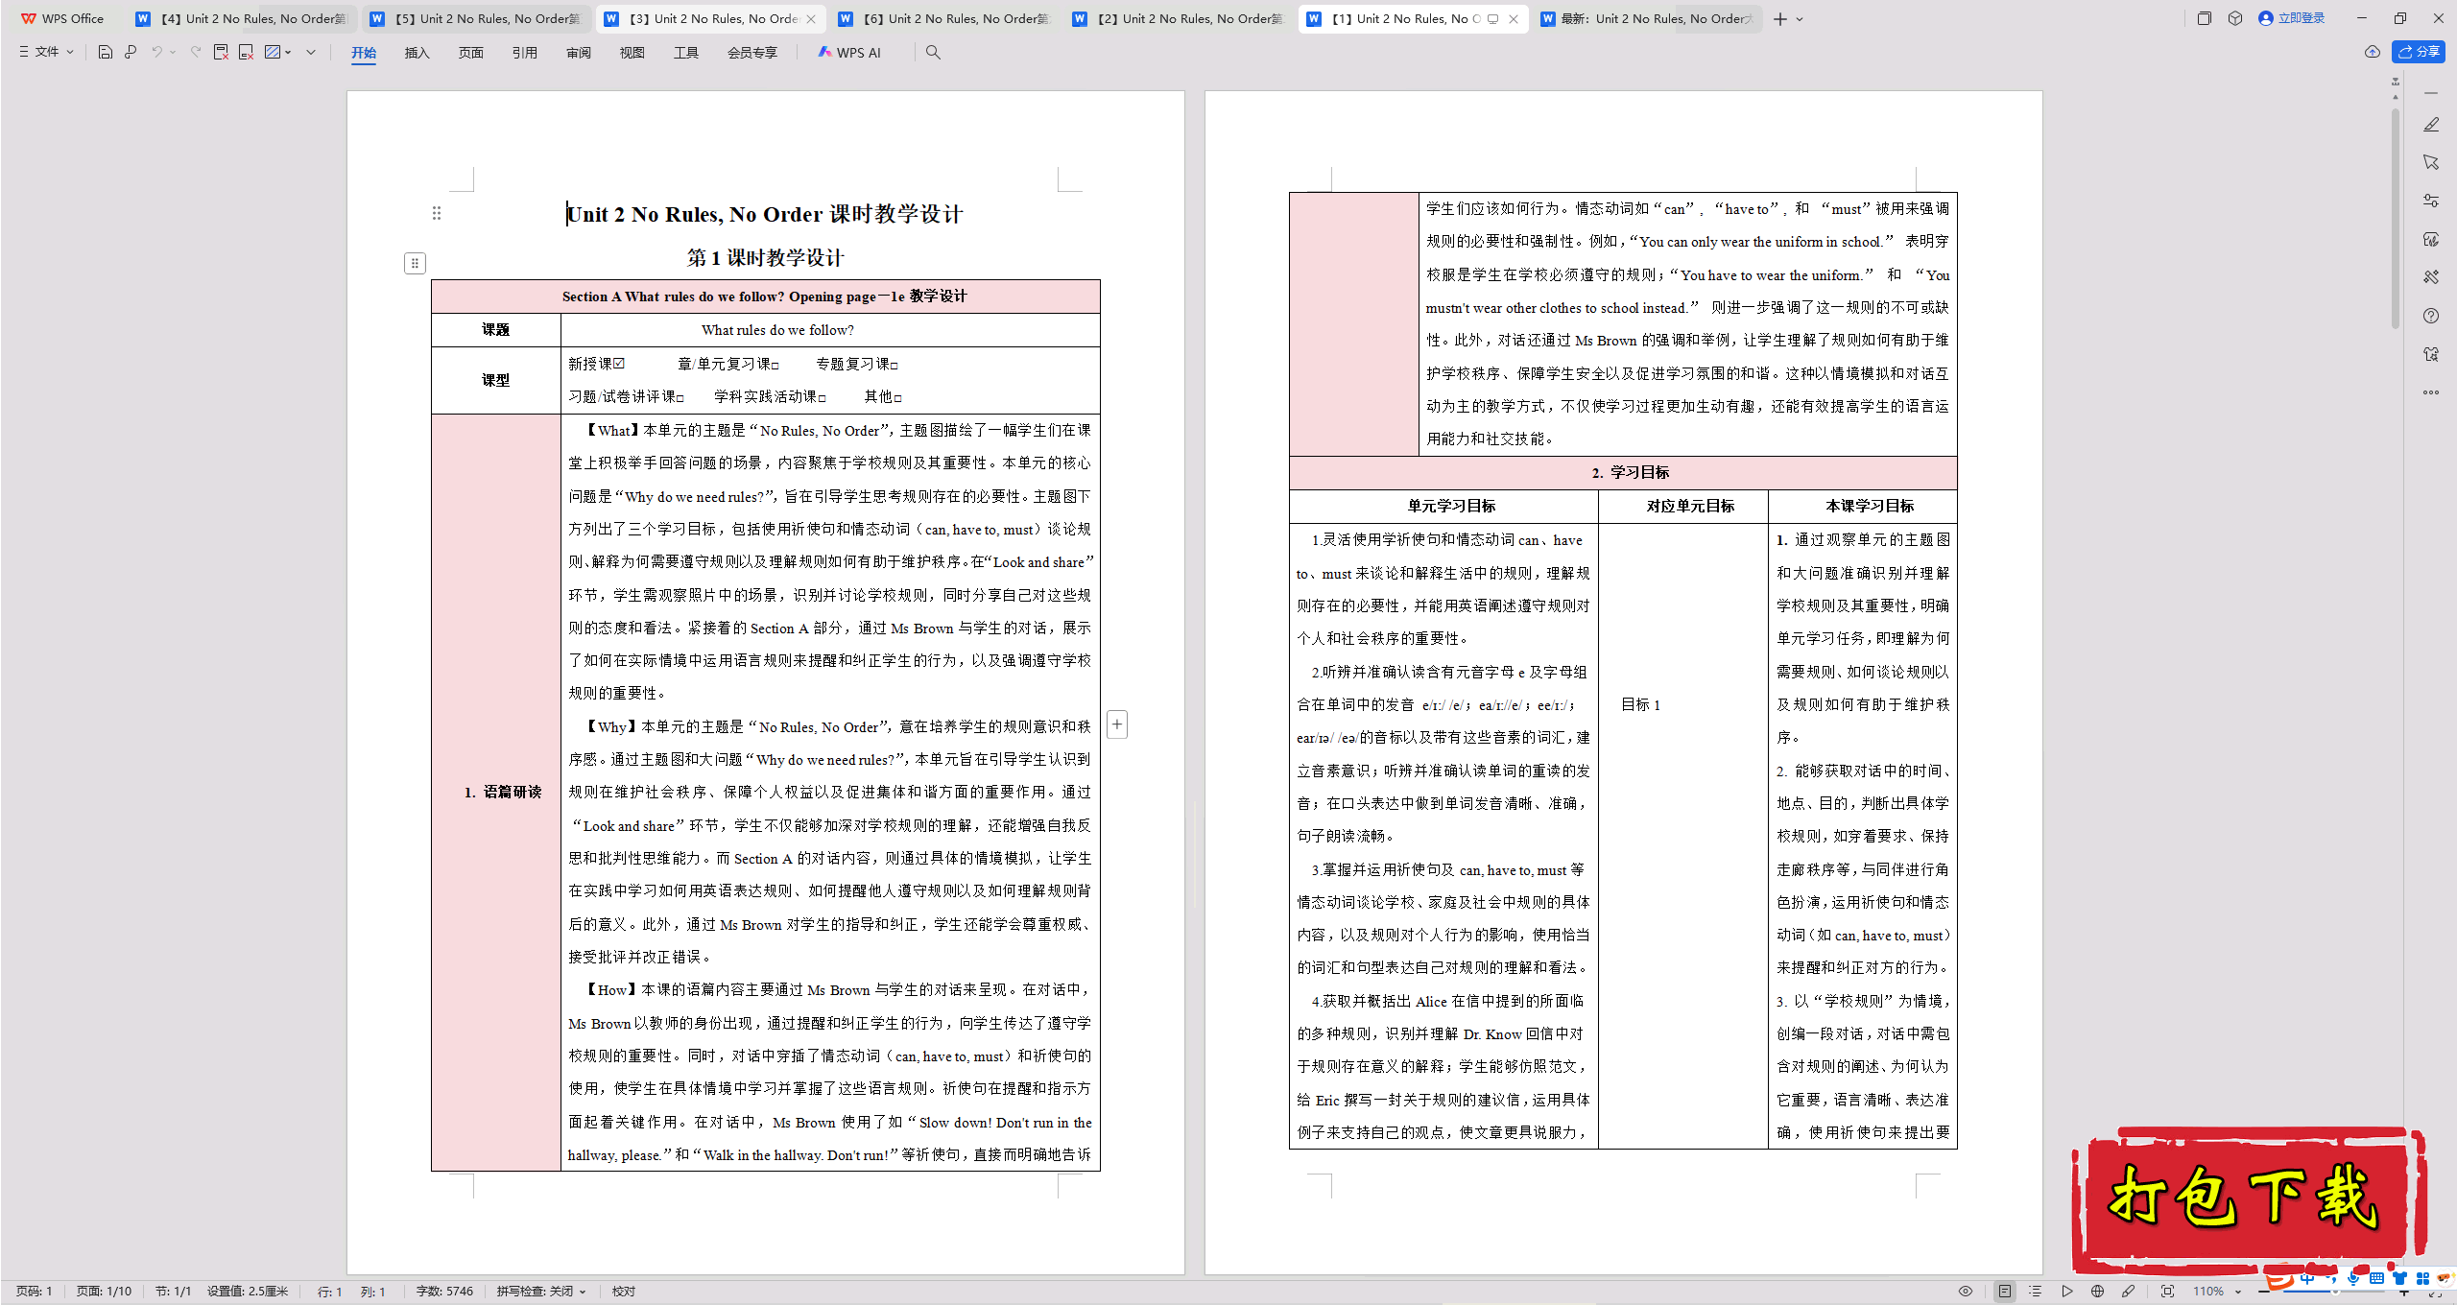Expand the quick access toolbar customize chevron
This screenshot has height=1305, width=2457.
click(311, 52)
